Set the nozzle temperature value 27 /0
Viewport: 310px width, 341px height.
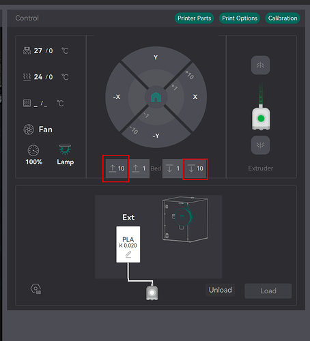tap(43, 50)
